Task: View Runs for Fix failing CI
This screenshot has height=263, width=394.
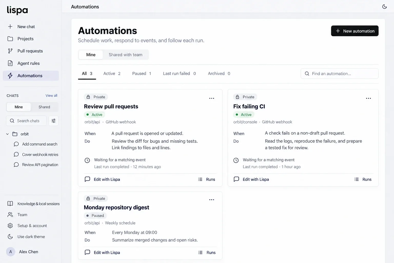Action: point(363,179)
